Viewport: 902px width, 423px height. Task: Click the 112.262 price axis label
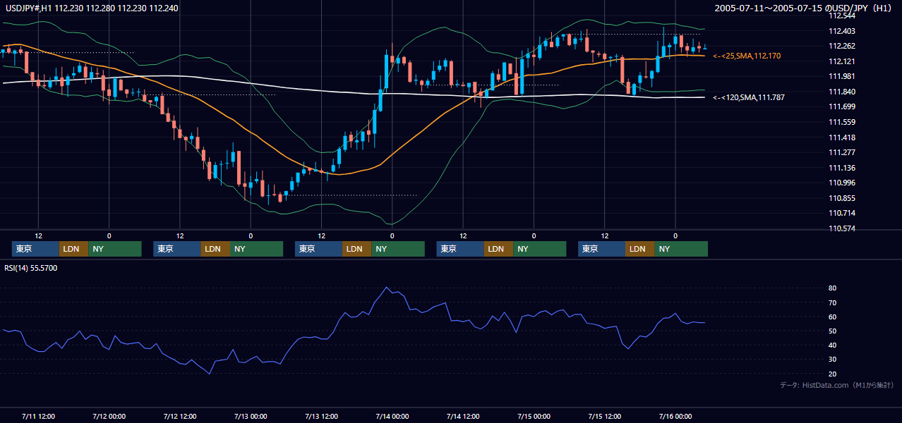coord(842,46)
